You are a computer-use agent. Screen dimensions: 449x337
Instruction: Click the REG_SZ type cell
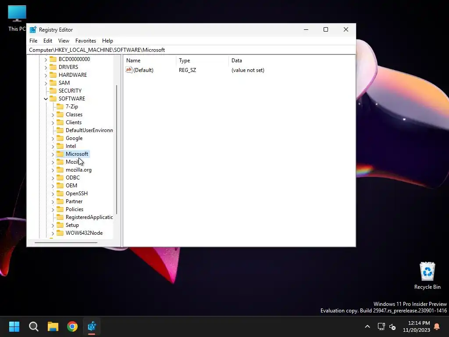[x=187, y=70]
